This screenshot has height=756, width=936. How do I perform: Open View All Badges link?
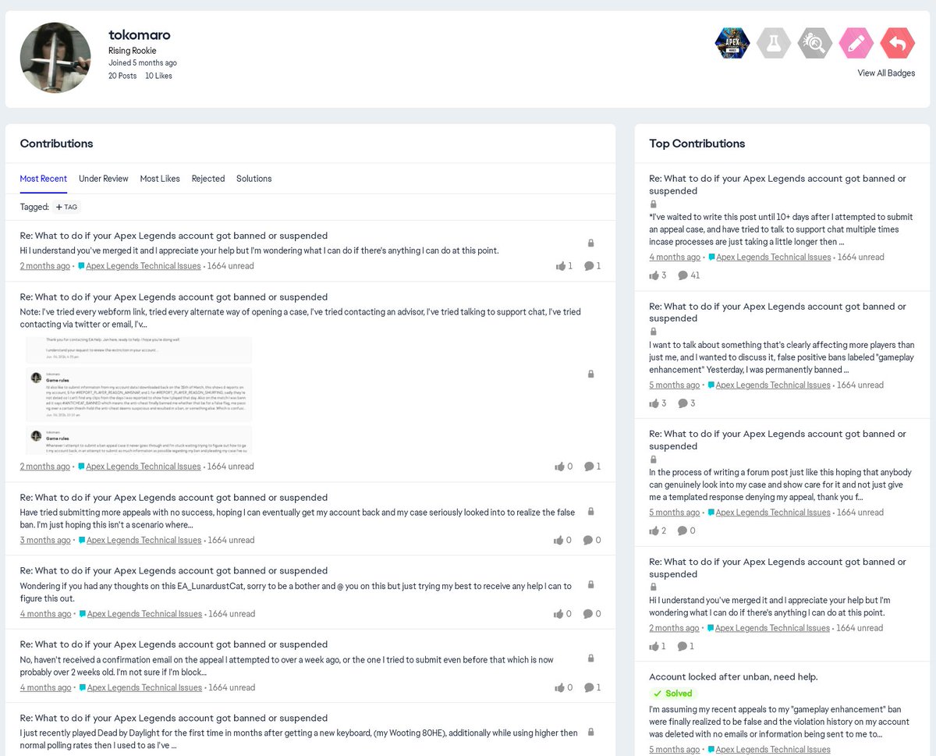[x=886, y=73]
